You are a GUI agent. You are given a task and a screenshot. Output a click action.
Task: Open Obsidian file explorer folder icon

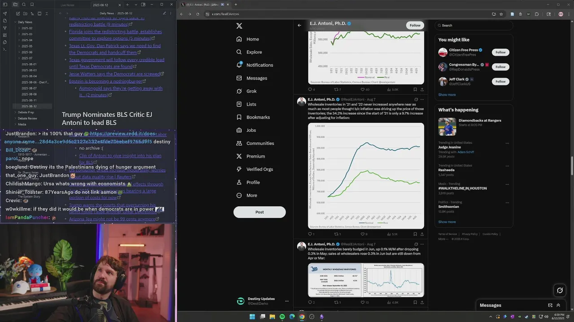click(x=15, y=4)
